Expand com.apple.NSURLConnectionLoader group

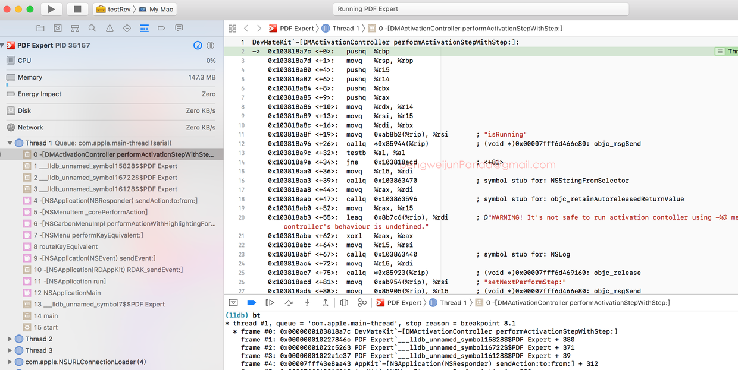(x=10, y=362)
